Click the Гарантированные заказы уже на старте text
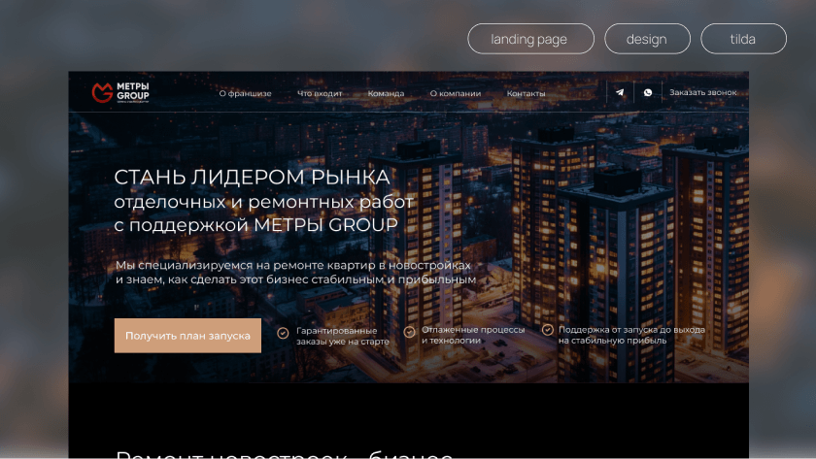This screenshot has width=816, height=459. (342, 336)
